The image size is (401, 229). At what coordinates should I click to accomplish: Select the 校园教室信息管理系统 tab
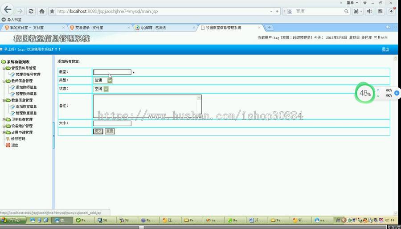pos(231,28)
